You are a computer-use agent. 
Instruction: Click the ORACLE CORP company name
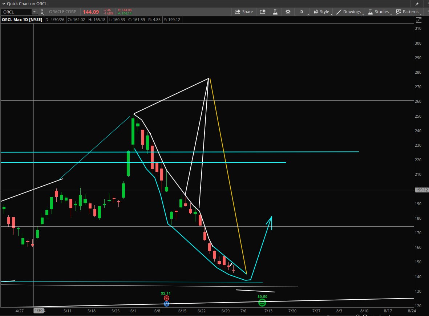(x=62, y=12)
